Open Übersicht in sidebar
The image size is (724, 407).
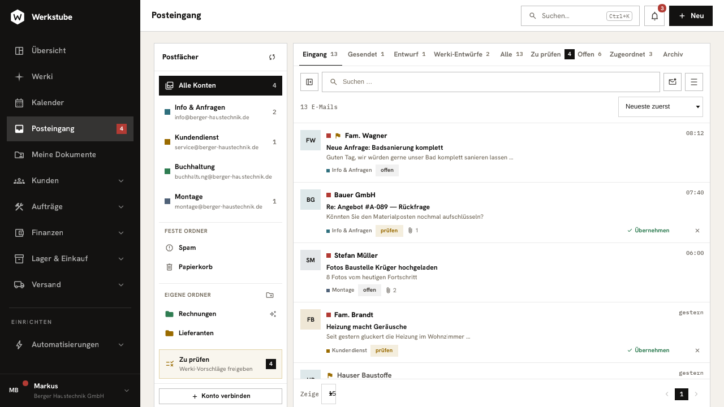(x=70, y=50)
